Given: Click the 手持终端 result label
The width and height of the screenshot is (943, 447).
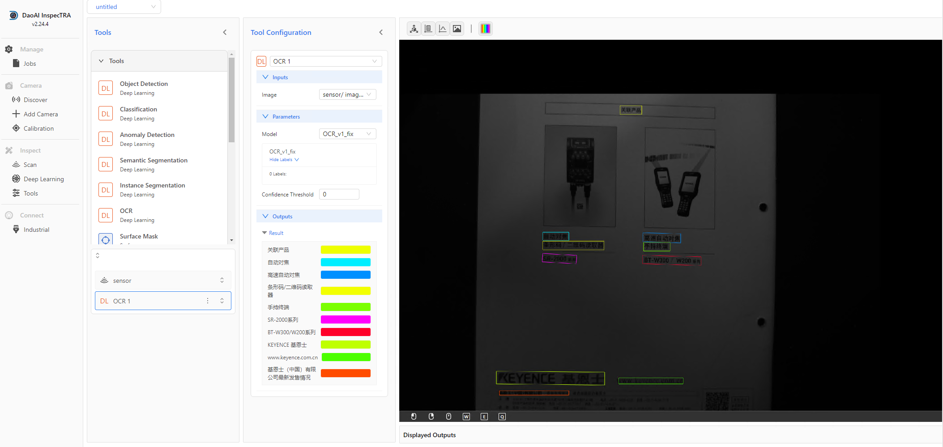Looking at the screenshot, I should (x=278, y=307).
